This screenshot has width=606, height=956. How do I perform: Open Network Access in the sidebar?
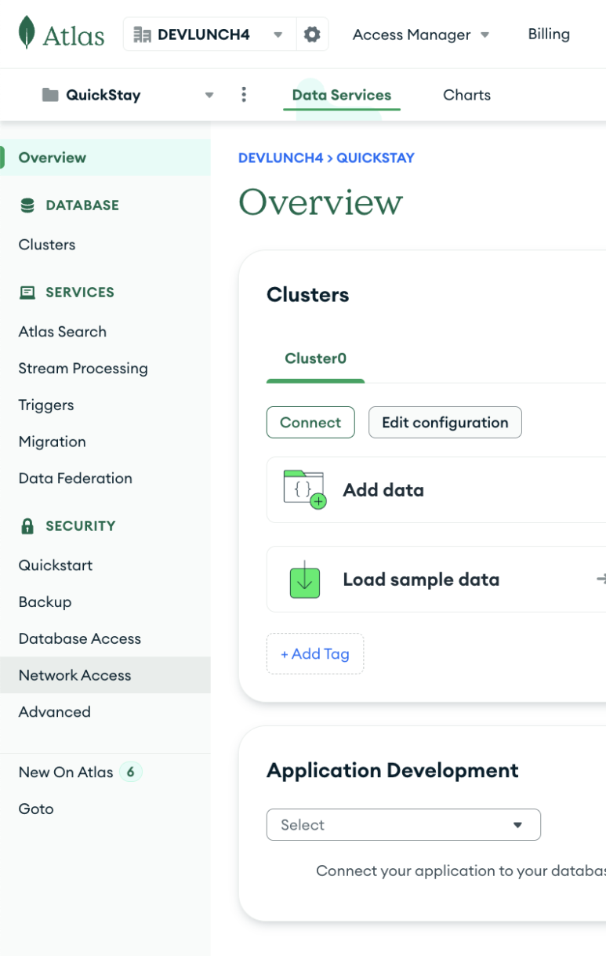click(105, 675)
